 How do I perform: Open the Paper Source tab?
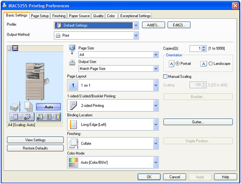[79, 16]
